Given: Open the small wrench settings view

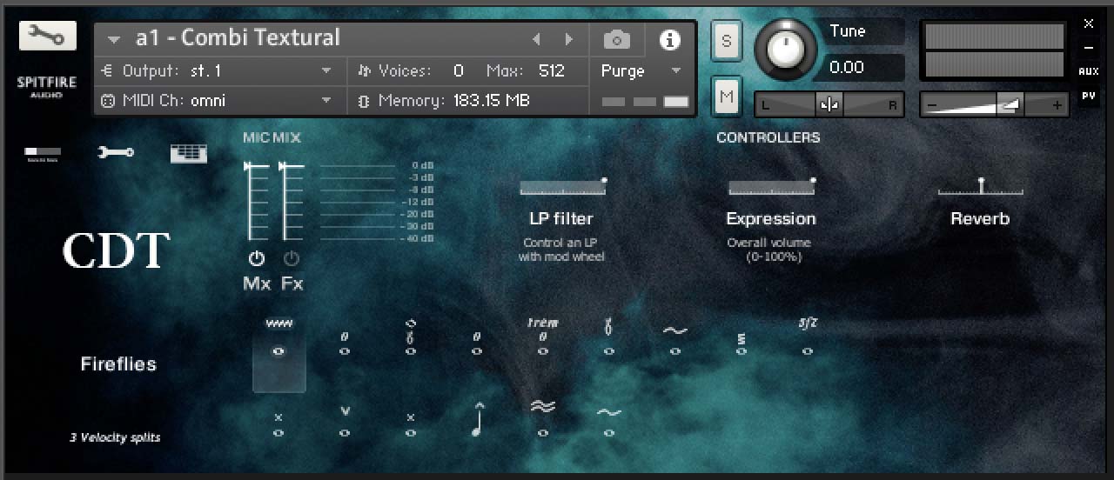Looking at the screenshot, I should tap(116, 153).
